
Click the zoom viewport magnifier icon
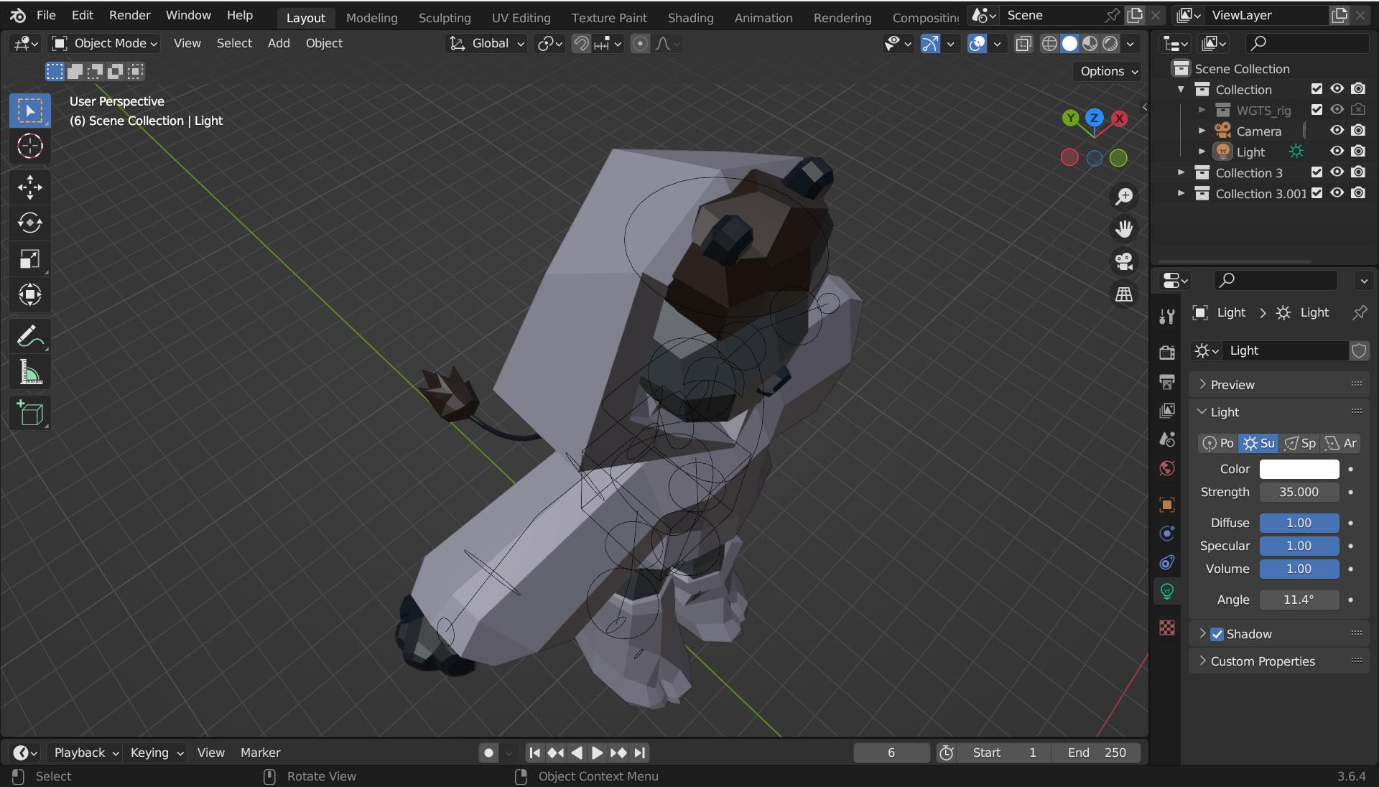[x=1124, y=196]
